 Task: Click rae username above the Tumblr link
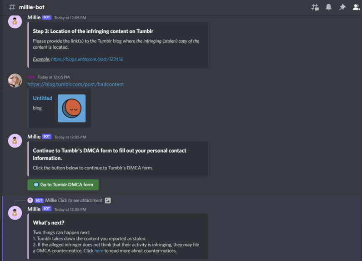(31, 77)
